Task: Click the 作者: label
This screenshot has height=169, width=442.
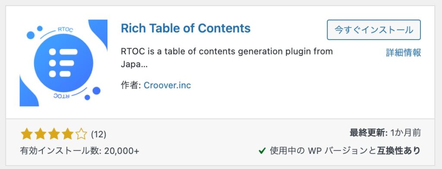Action: click(131, 85)
